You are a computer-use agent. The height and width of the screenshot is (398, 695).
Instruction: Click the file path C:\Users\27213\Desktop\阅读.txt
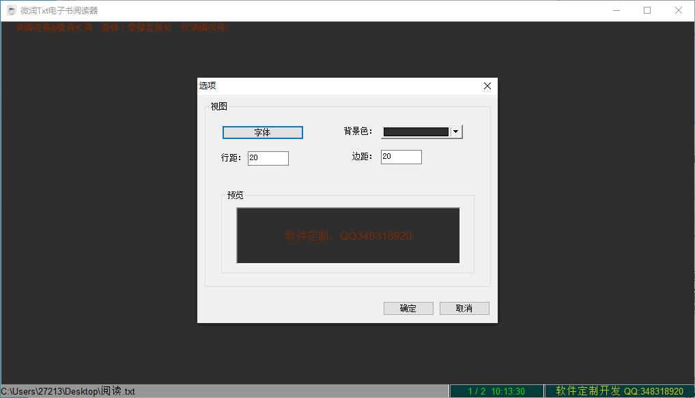pyautogui.click(x=68, y=391)
